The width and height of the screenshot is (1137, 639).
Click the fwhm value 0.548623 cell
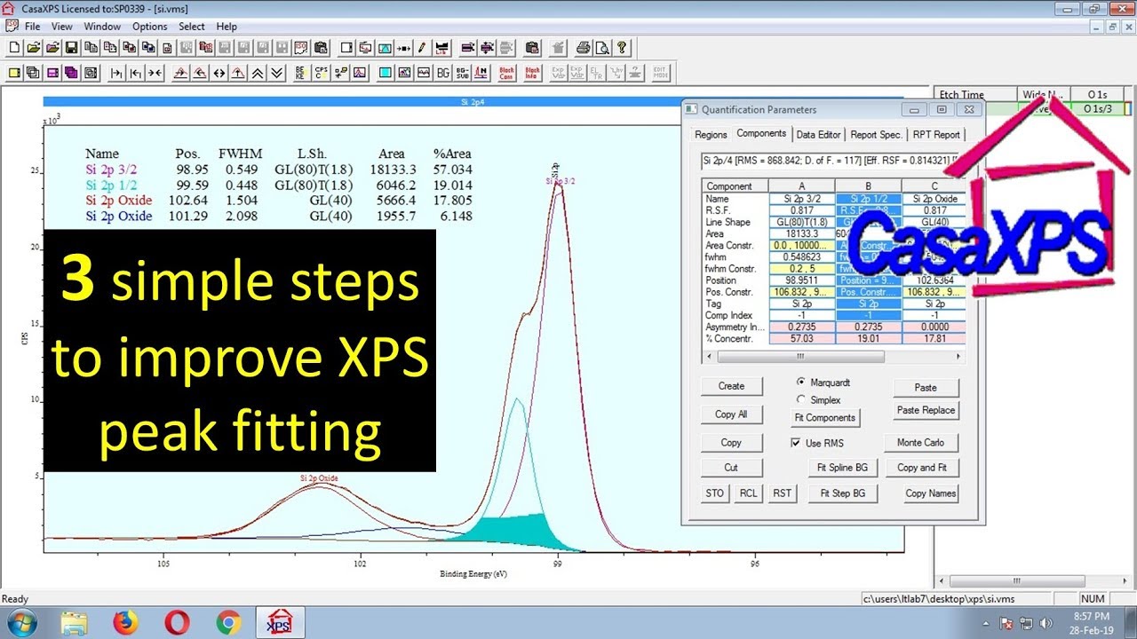click(801, 257)
